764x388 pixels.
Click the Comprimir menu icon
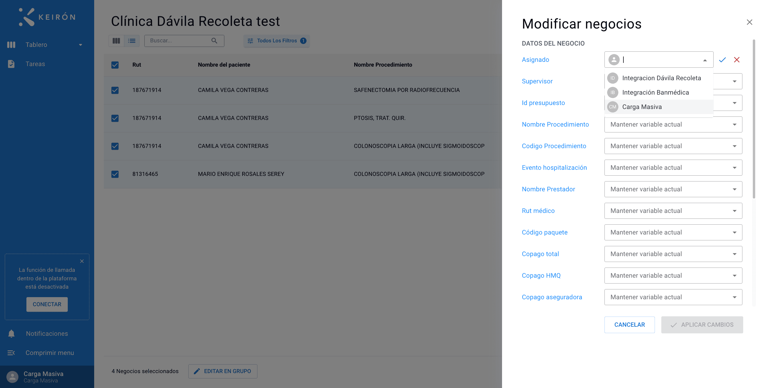[x=11, y=353]
